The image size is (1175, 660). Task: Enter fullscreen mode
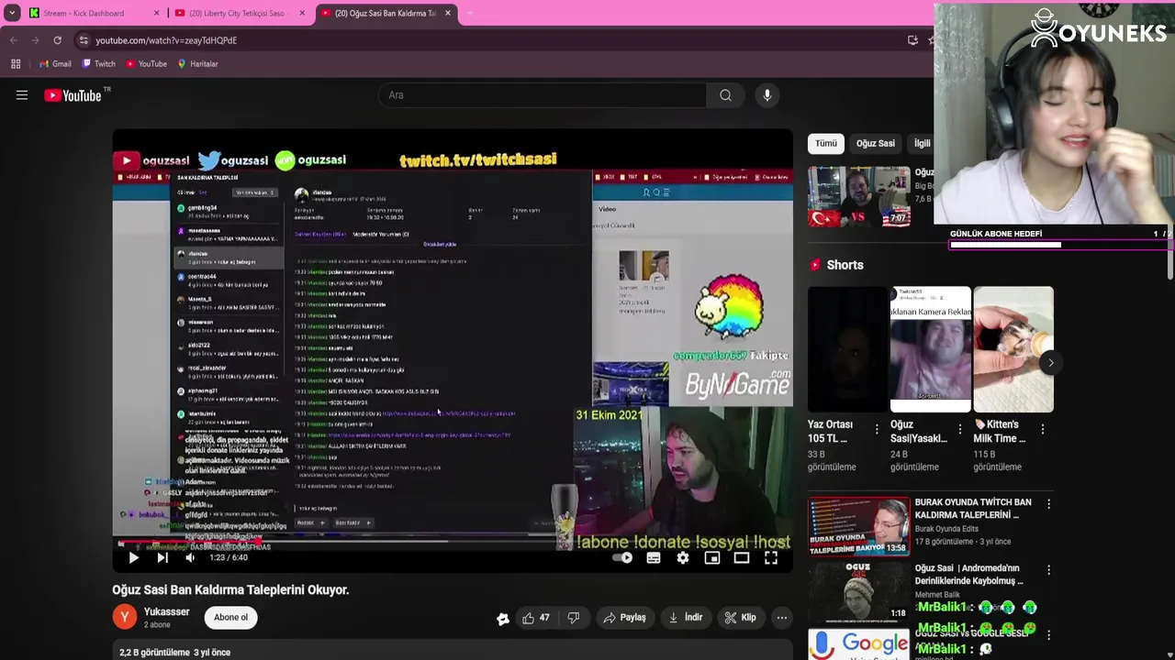(x=771, y=557)
